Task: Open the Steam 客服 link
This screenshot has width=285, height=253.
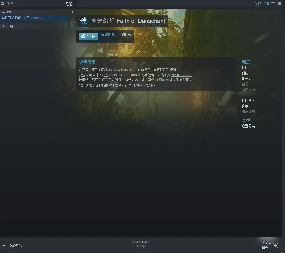Action: coord(144,85)
